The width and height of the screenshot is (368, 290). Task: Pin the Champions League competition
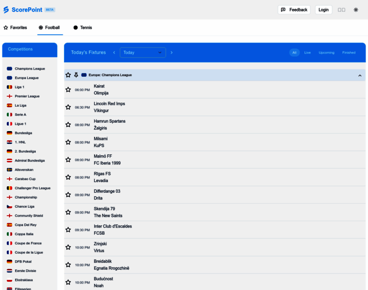[x=76, y=75]
